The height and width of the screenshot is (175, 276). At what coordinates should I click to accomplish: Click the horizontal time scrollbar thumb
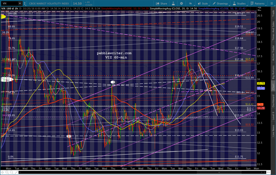pyautogui.click(x=219, y=173)
